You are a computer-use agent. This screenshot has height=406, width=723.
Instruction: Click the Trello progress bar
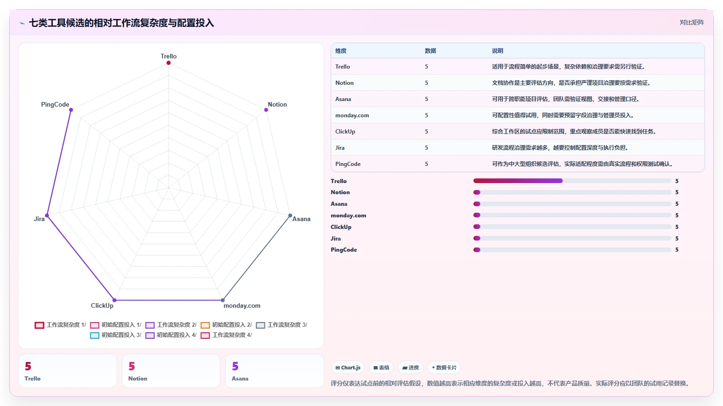572,181
